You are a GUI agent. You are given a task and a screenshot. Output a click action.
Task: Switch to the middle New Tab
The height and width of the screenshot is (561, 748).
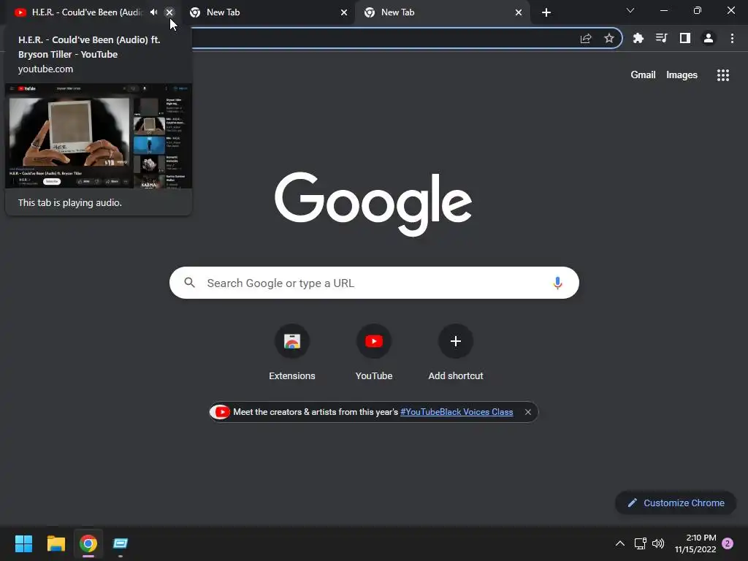pyautogui.click(x=267, y=12)
